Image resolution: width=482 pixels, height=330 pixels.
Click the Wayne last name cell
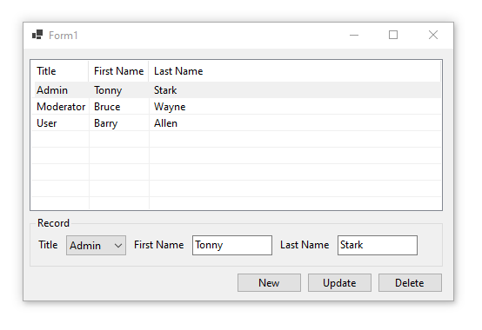pyautogui.click(x=170, y=107)
